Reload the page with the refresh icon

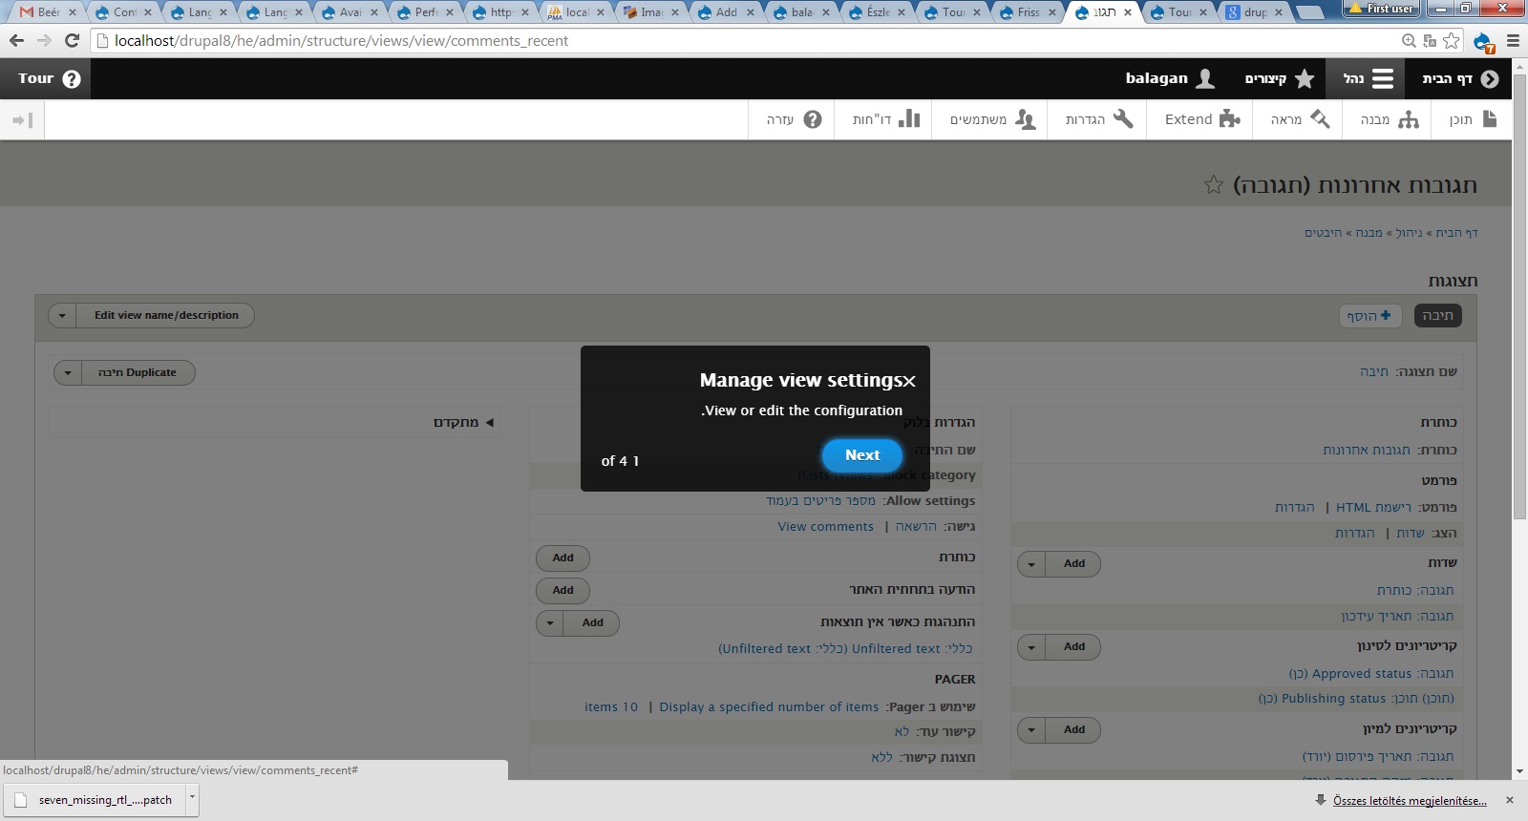coord(72,41)
